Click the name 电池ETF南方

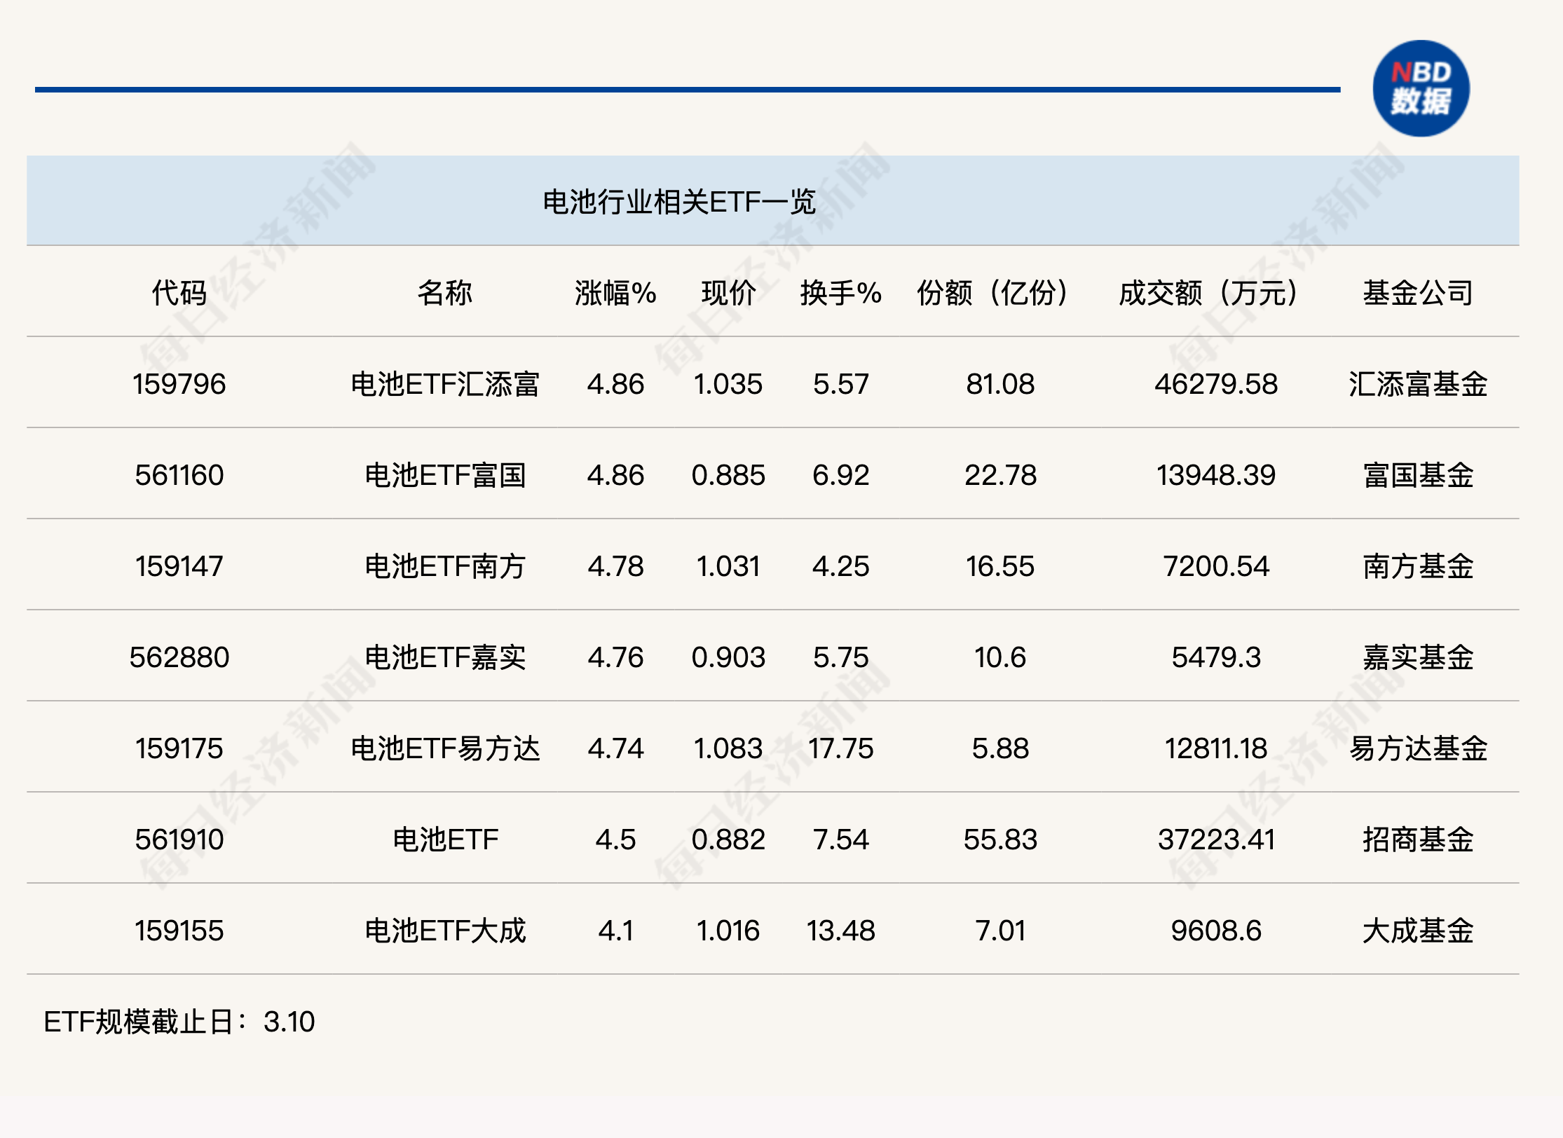(445, 566)
